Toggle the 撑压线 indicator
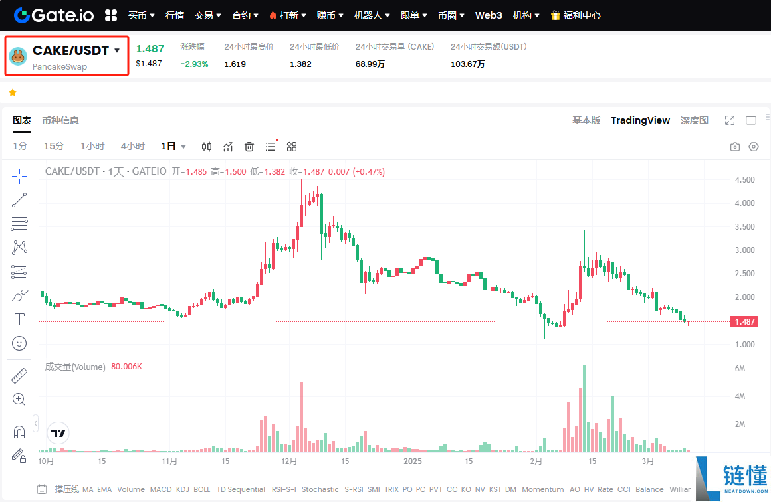 pos(67,489)
